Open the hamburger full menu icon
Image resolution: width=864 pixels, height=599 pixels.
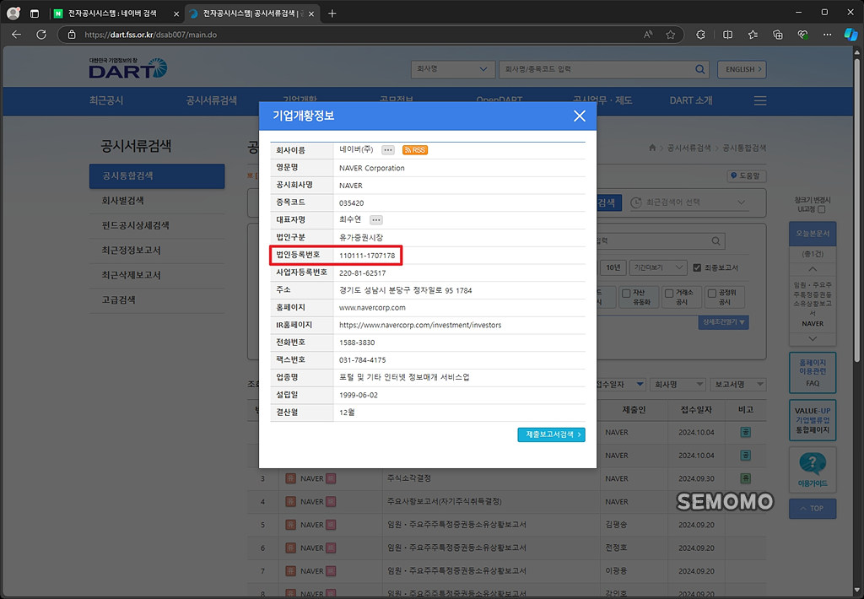point(760,101)
